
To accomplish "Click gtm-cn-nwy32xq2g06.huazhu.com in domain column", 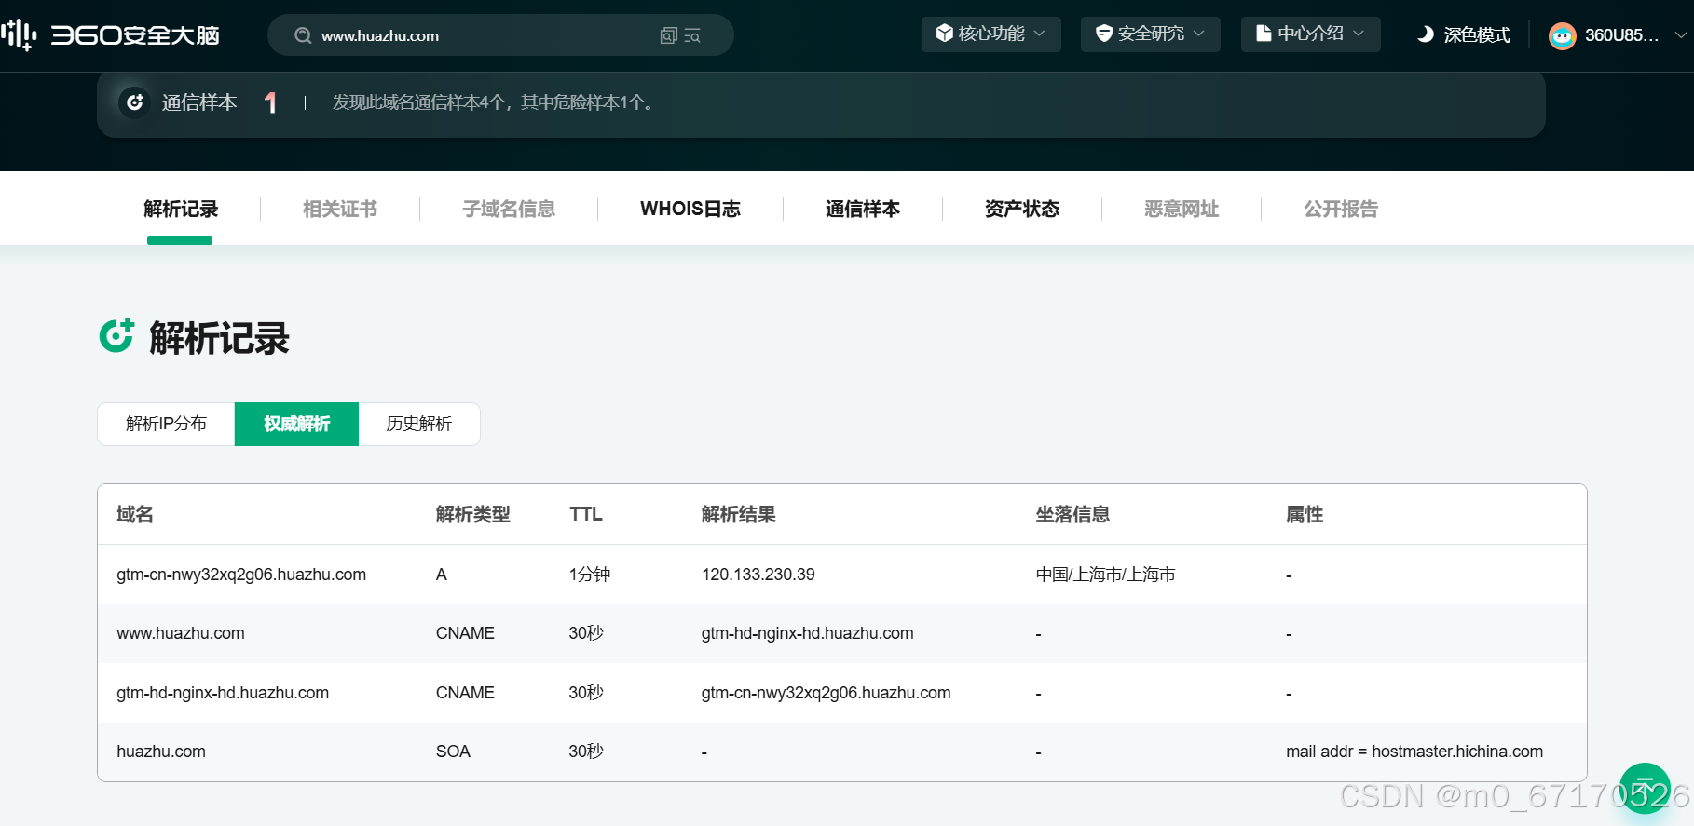I will pos(241,575).
